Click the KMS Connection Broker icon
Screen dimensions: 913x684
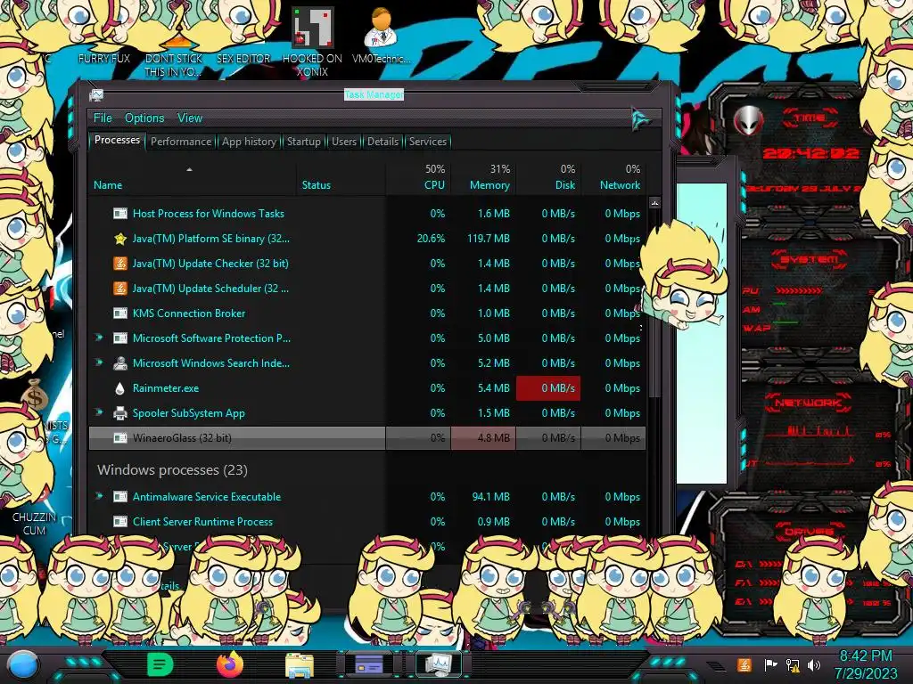[x=120, y=313]
